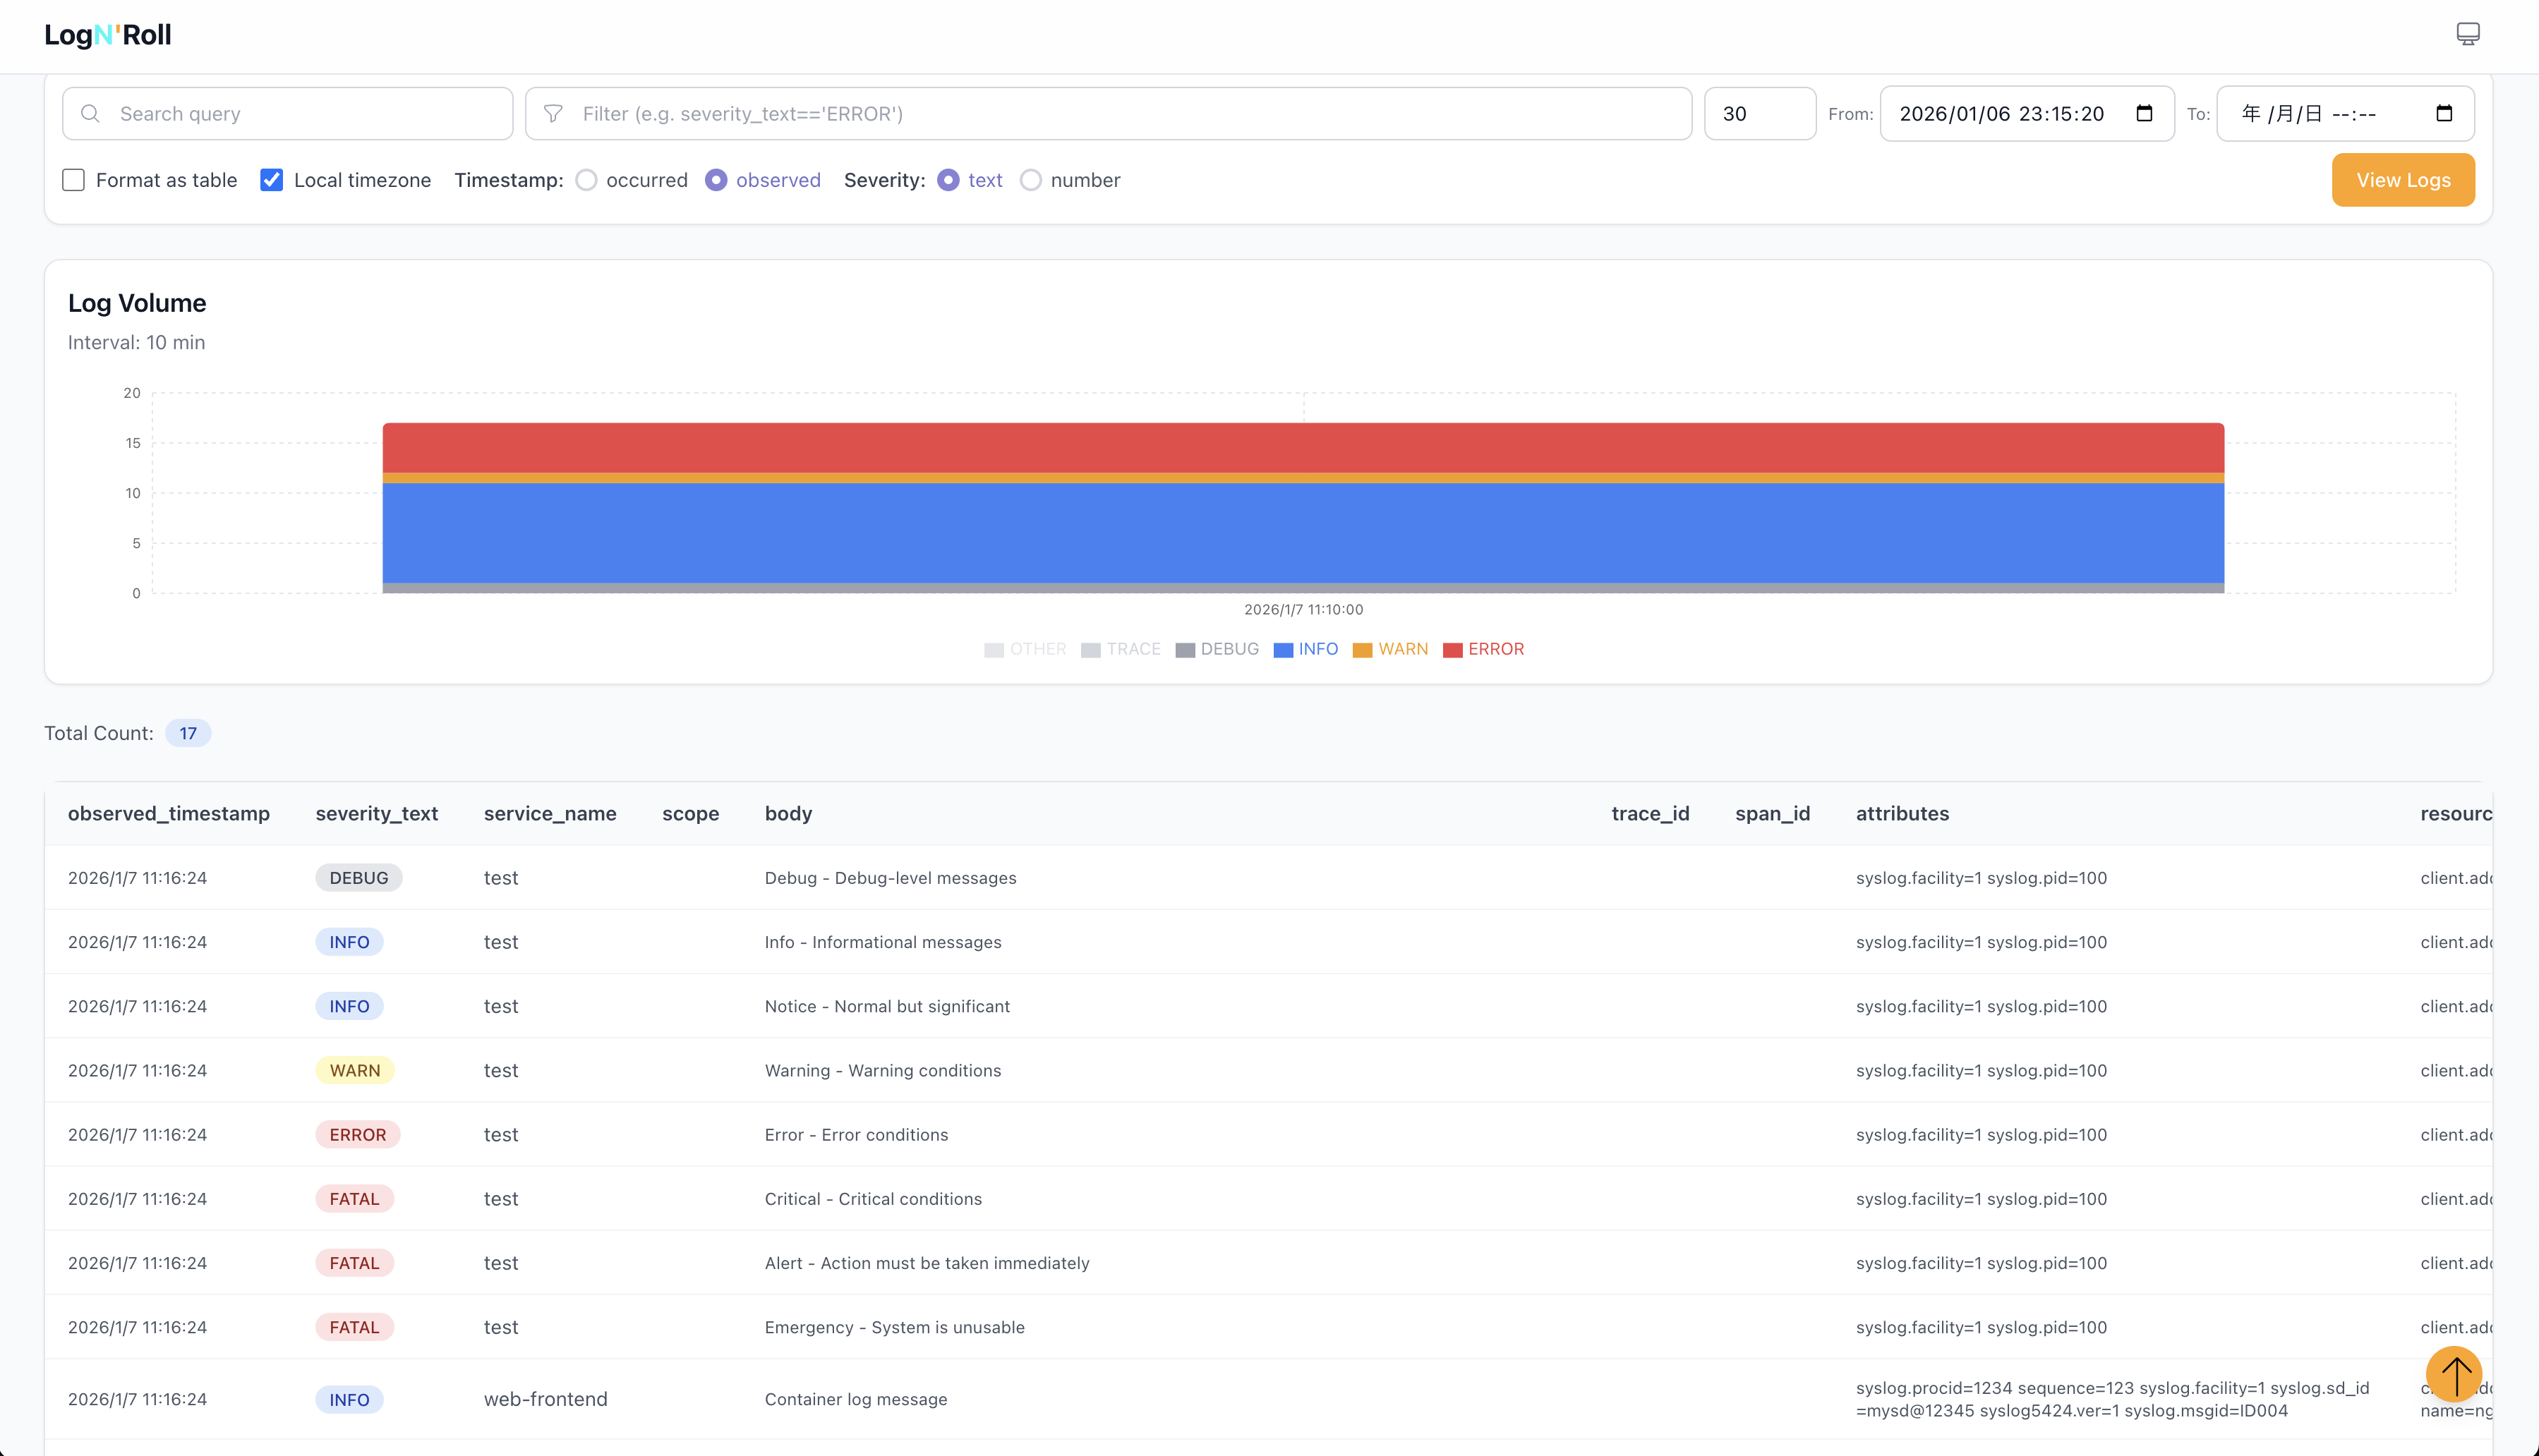The height and width of the screenshot is (1456, 2539).
Task: Click the View Logs button
Action: click(x=2403, y=180)
